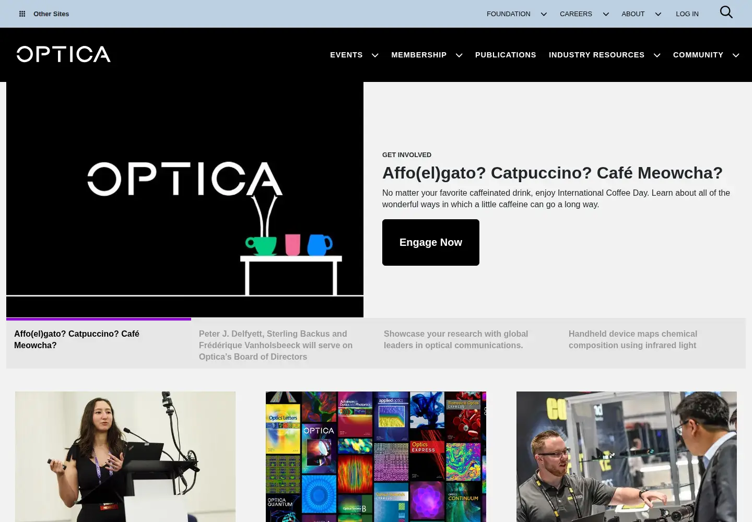Click the Other Sites grid icon
This screenshot has height=522, width=752.
22,14
